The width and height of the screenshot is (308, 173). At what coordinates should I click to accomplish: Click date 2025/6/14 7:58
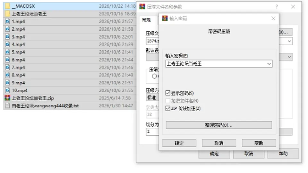pos(115,98)
